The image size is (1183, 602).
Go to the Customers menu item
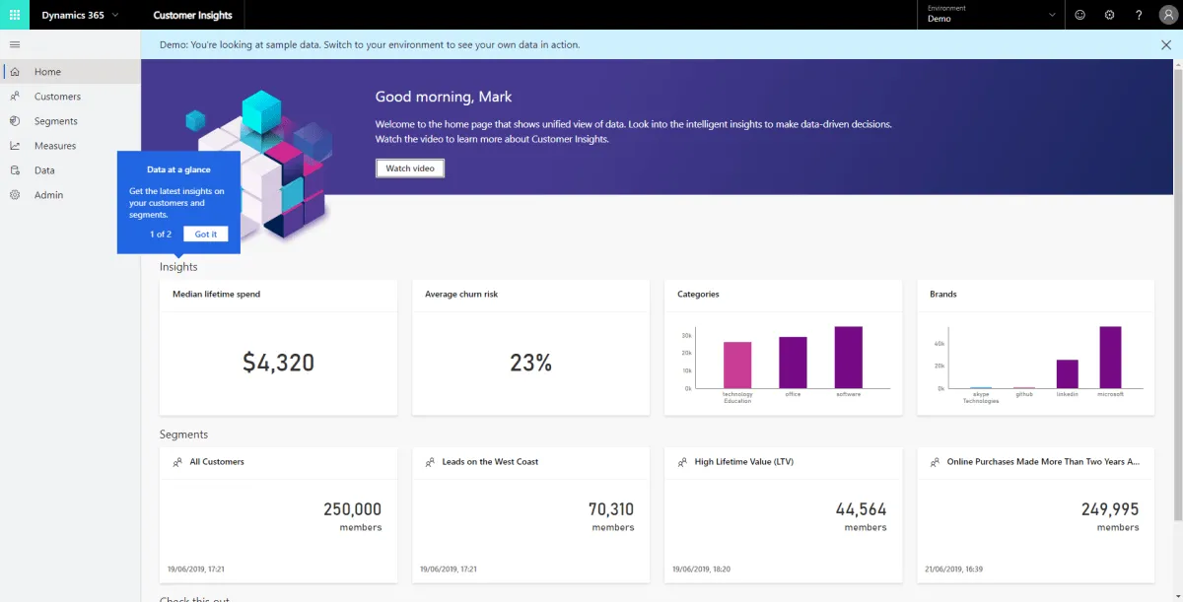click(57, 97)
